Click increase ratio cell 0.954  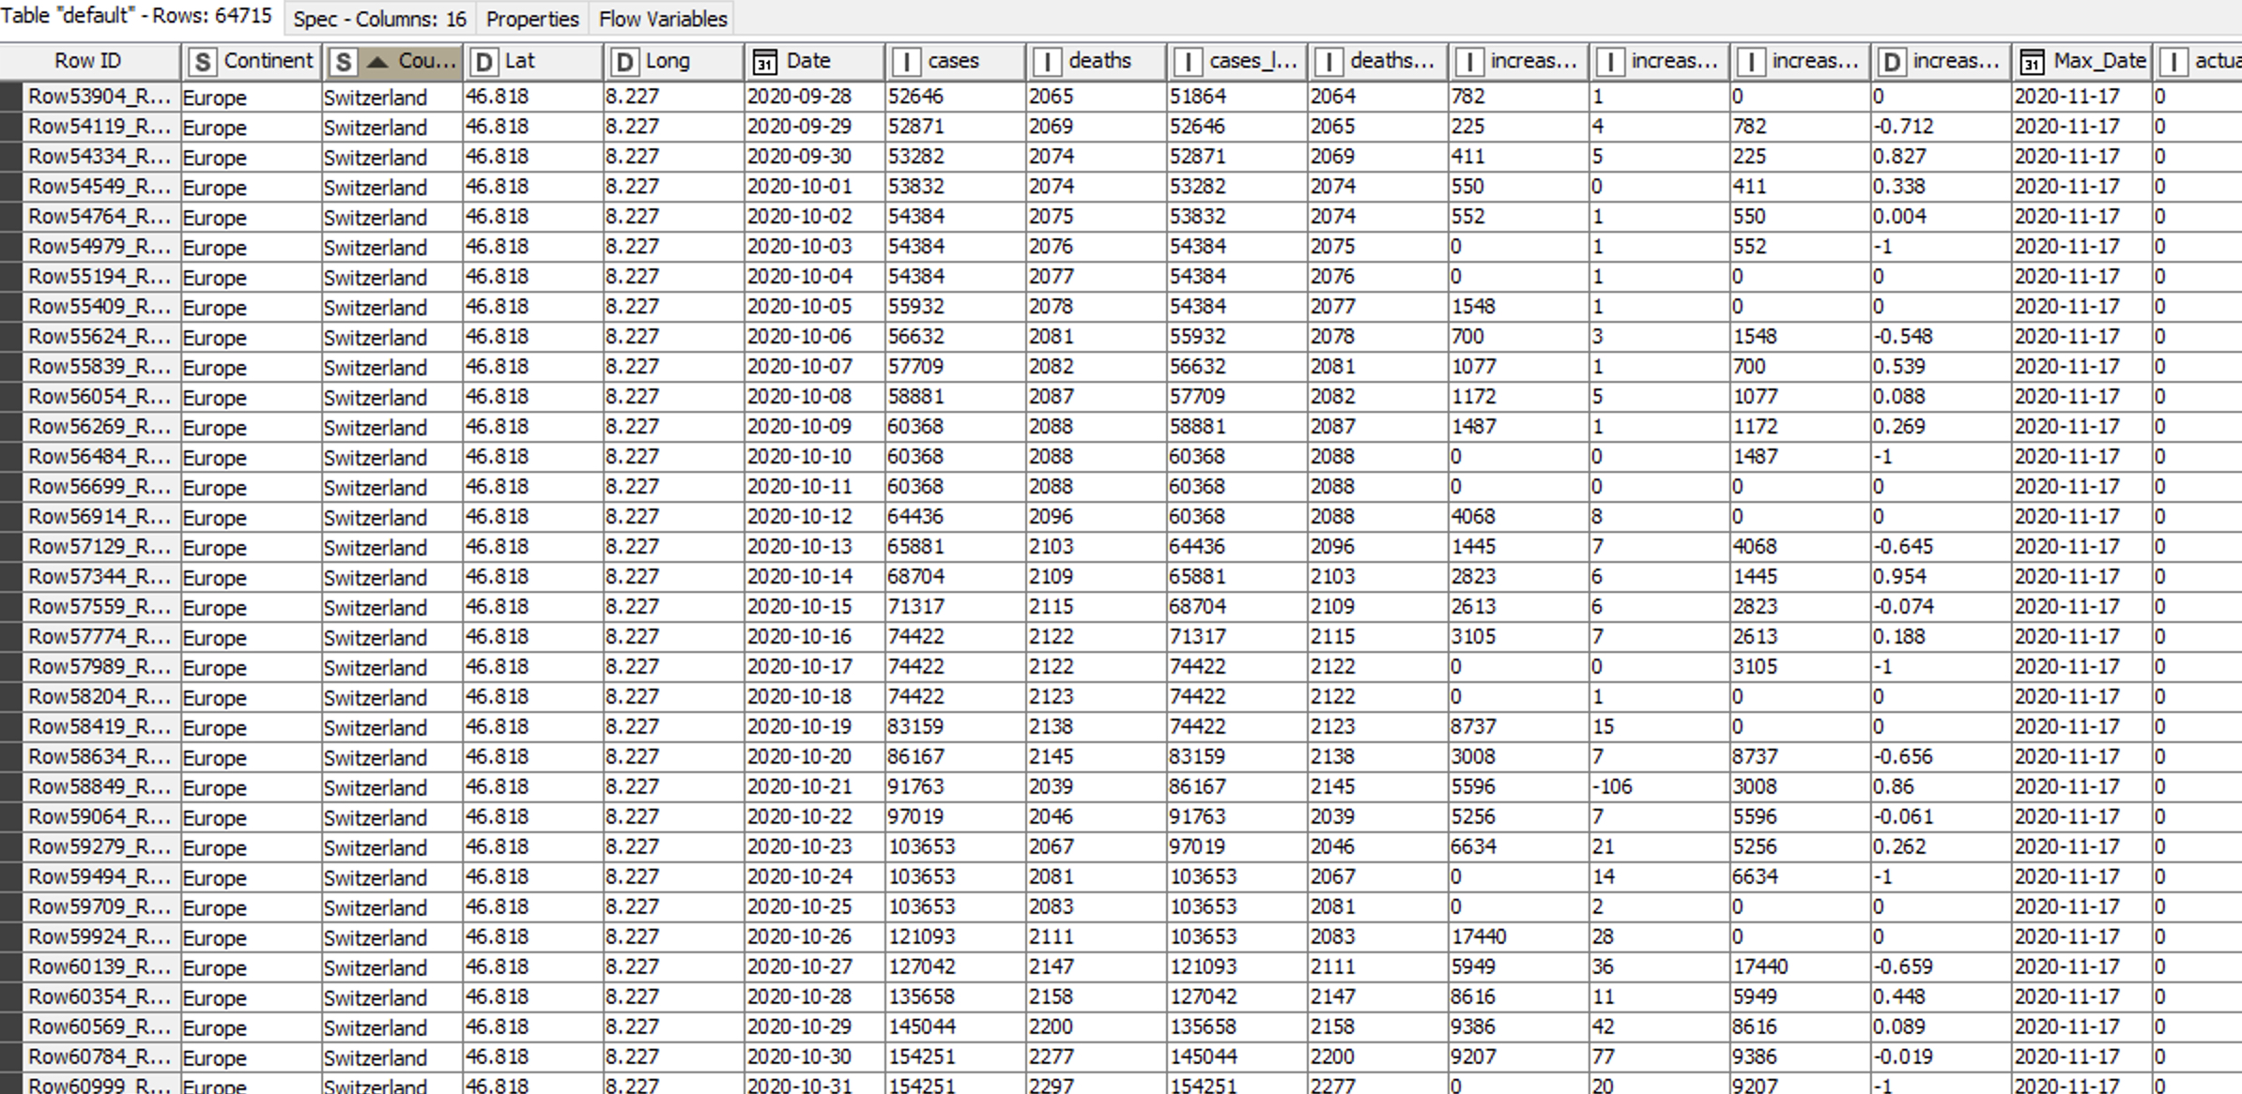point(1941,577)
